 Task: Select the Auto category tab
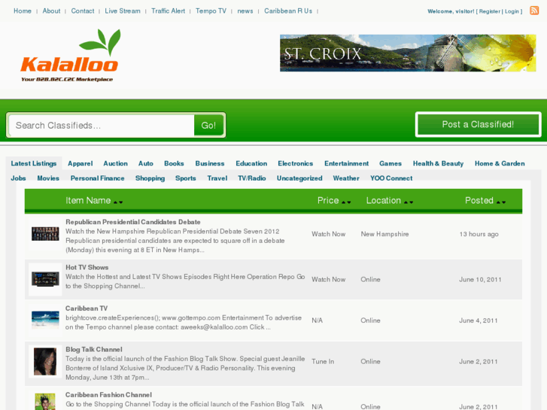coord(146,163)
